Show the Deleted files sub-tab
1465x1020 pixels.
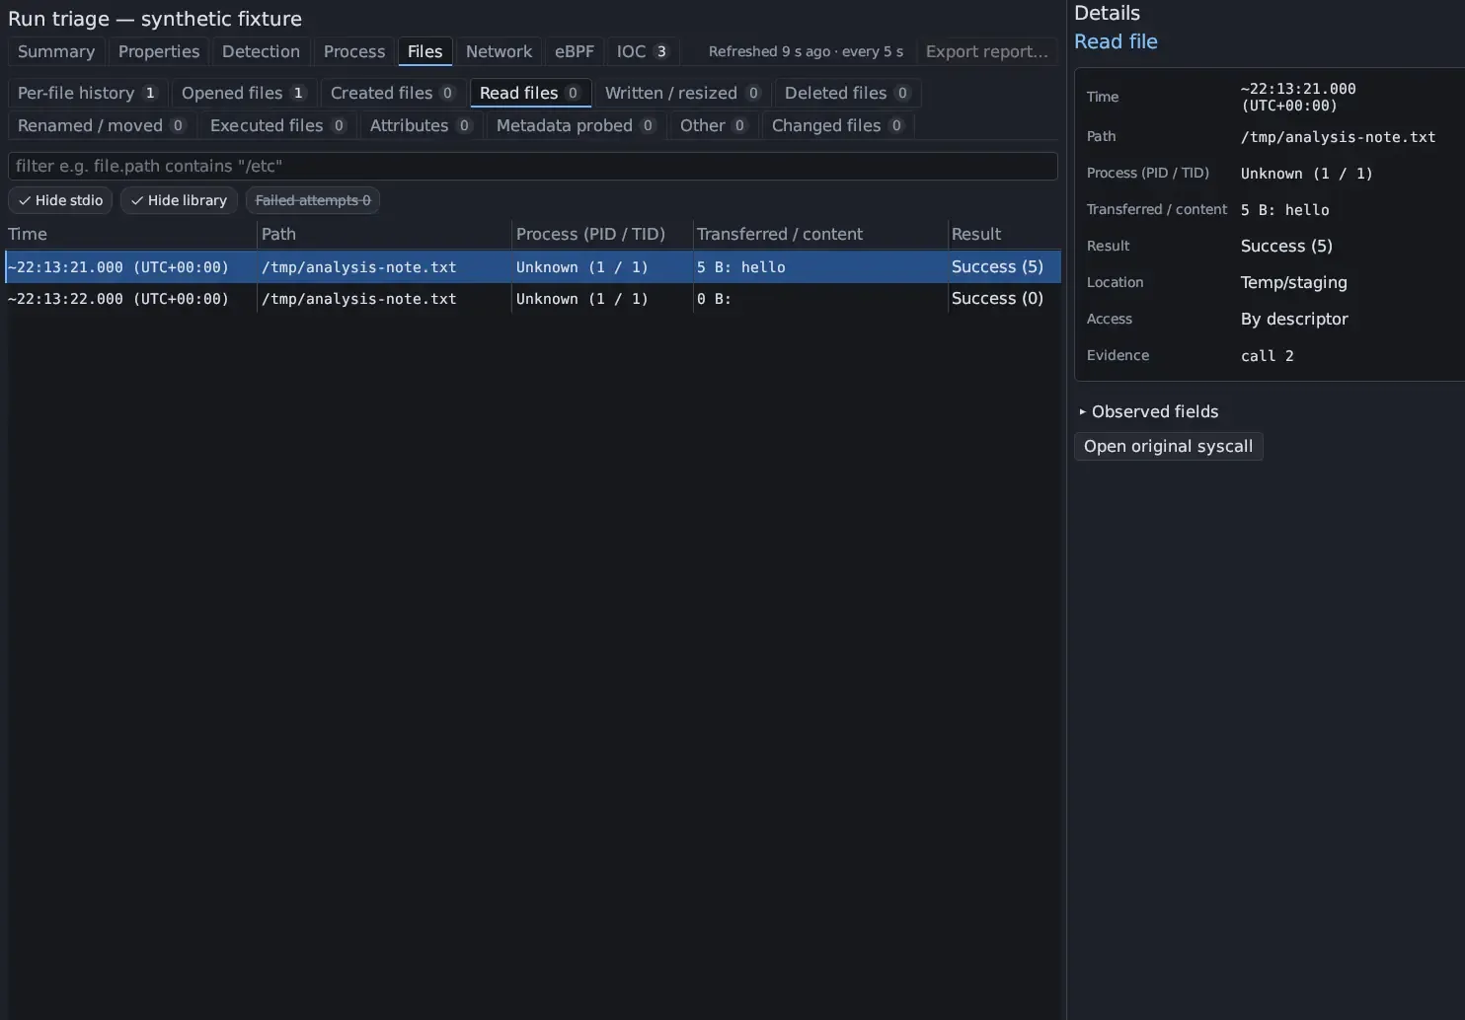(847, 93)
